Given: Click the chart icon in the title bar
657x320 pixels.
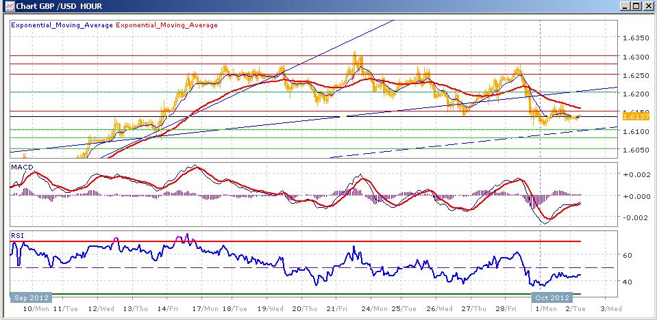Looking at the screenshot, I should click(x=8, y=6).
